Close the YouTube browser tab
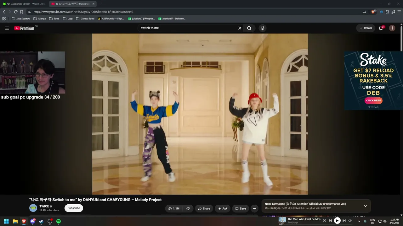Screen dimensions: 403x226 click(x=94, y=4)
